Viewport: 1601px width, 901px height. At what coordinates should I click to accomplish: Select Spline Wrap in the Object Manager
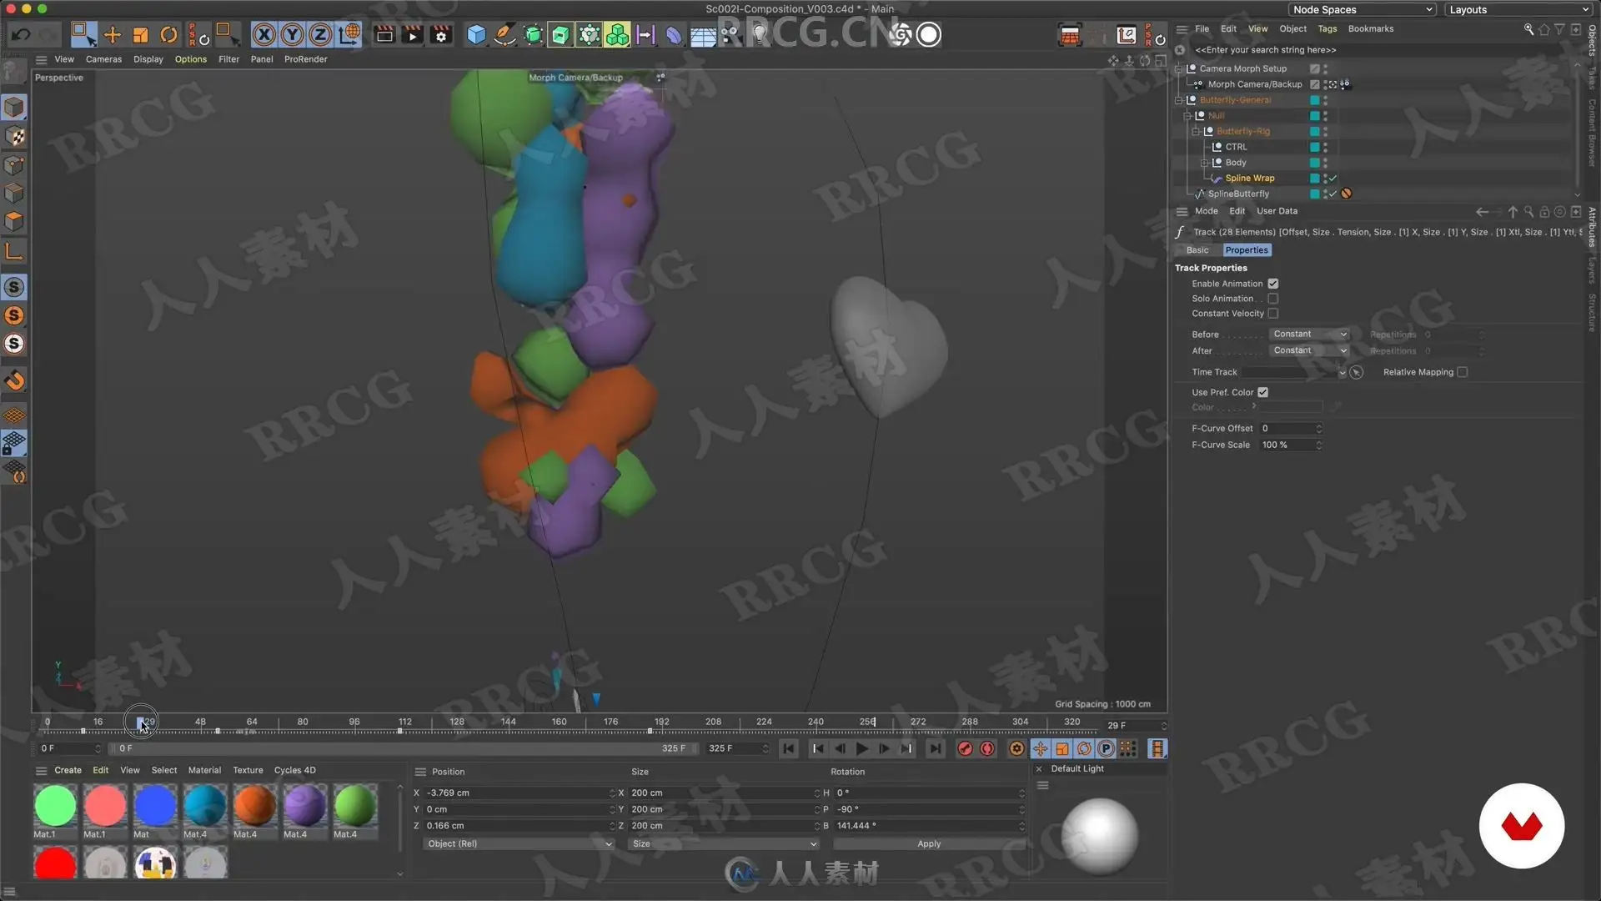point(1249,179)
